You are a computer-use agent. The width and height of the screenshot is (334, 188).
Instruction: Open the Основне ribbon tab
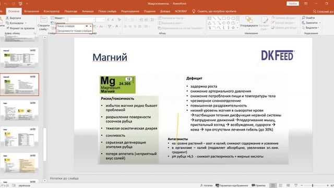click(14, 11)
